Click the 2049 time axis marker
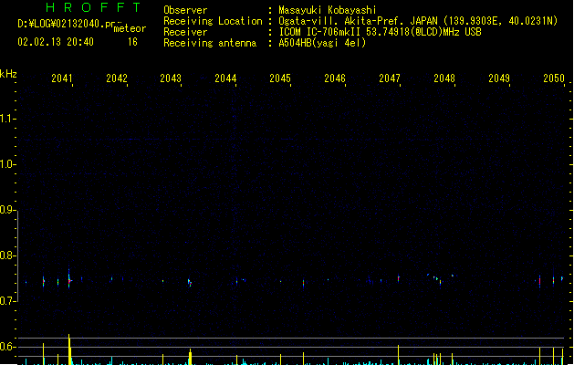The width and height of the screenshot is (574, 365). point(499,78)
